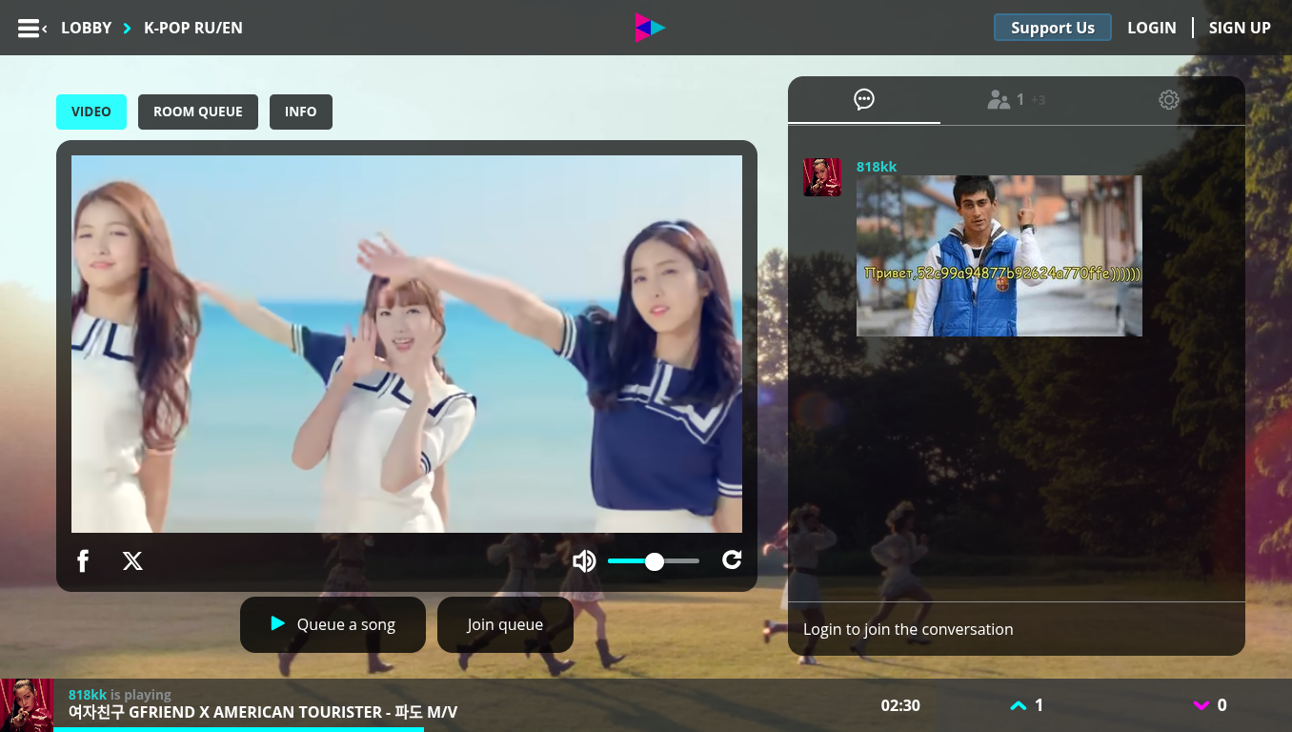Viewport: 1292px width, 732px height.
Task: Open chat settings gear tab
Action: (1169, 100)
